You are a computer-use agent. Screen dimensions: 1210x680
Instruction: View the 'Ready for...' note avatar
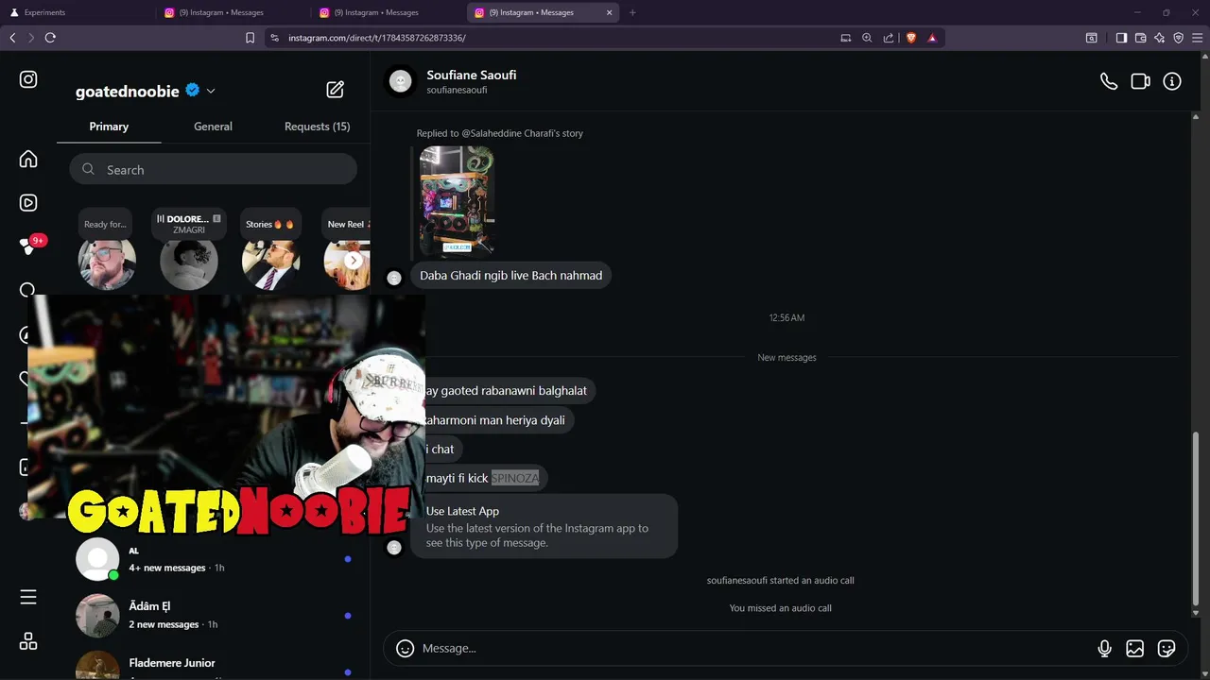107,263
